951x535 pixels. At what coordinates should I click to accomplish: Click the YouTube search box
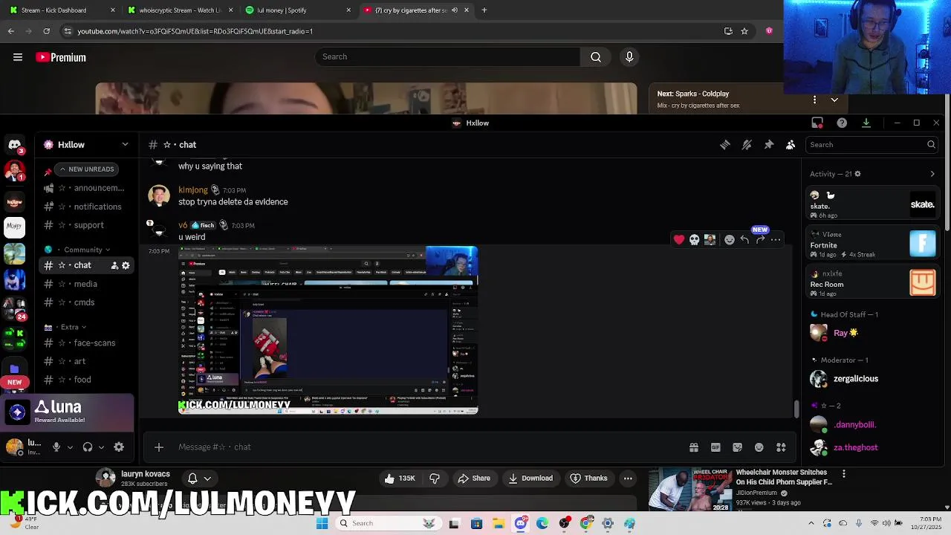pos(447,56)
